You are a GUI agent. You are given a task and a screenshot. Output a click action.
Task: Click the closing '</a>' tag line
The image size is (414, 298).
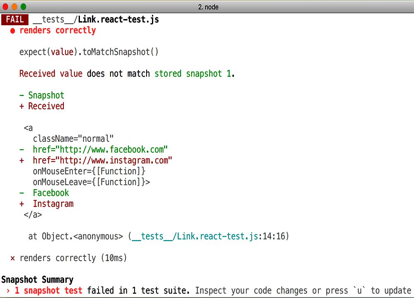(x=33, y=214)
